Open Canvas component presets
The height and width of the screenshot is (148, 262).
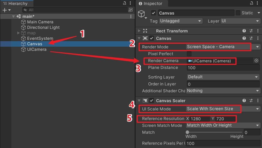click(251, 38)
